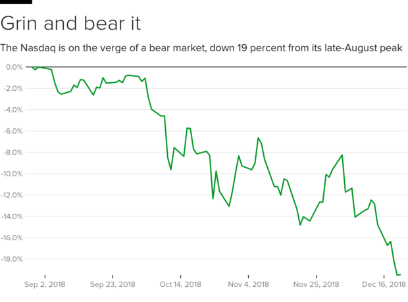
Task: Click the -14.0% y-axis label
Action: tap(11, 216)
